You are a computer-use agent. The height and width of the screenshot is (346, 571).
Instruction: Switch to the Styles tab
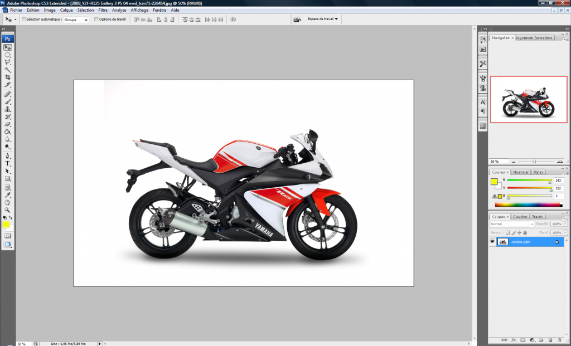(x=538, y=172)
